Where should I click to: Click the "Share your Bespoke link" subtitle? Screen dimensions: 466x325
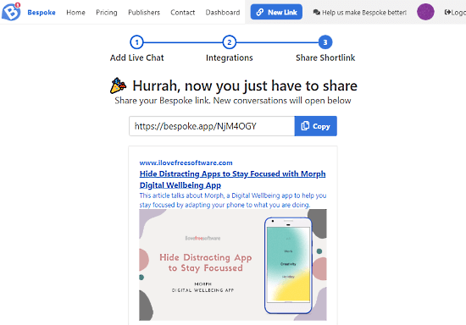pyautogui.click(x=233, y=101)
